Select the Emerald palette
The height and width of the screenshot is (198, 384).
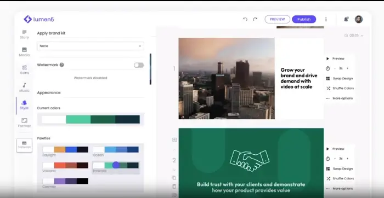(x=116, y=167)
